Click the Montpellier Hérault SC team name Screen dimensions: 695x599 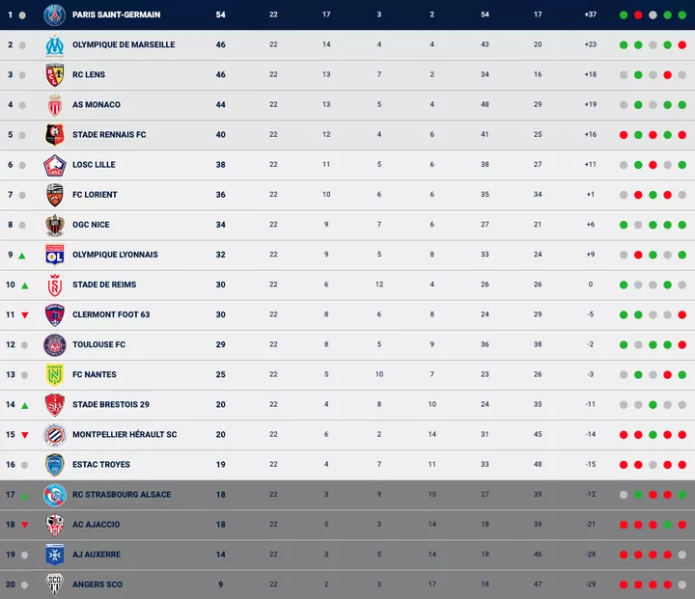tap(125, 435)
